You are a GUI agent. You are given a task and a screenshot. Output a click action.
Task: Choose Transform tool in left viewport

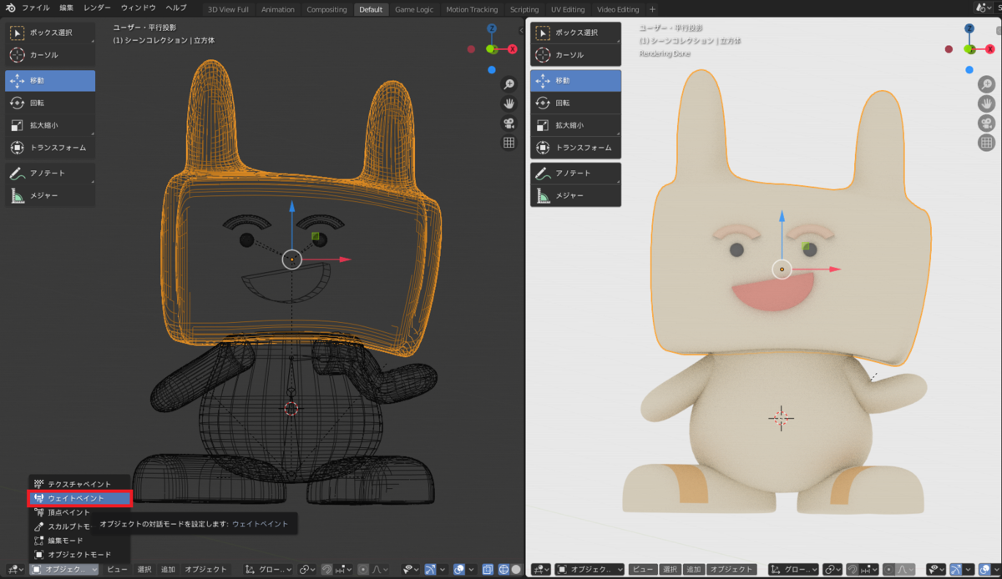coord(50,148)
